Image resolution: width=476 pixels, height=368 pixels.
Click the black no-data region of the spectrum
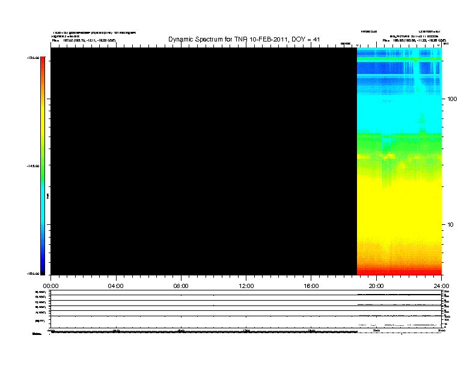(x=204, y=161)
